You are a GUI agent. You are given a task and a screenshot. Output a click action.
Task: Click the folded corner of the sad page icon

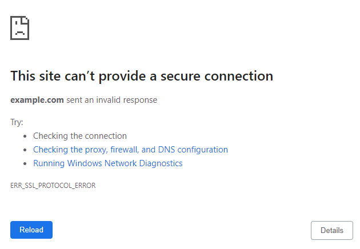[26, 19]
